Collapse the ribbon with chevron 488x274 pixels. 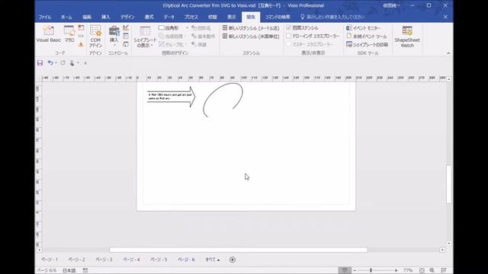point(448,53)
